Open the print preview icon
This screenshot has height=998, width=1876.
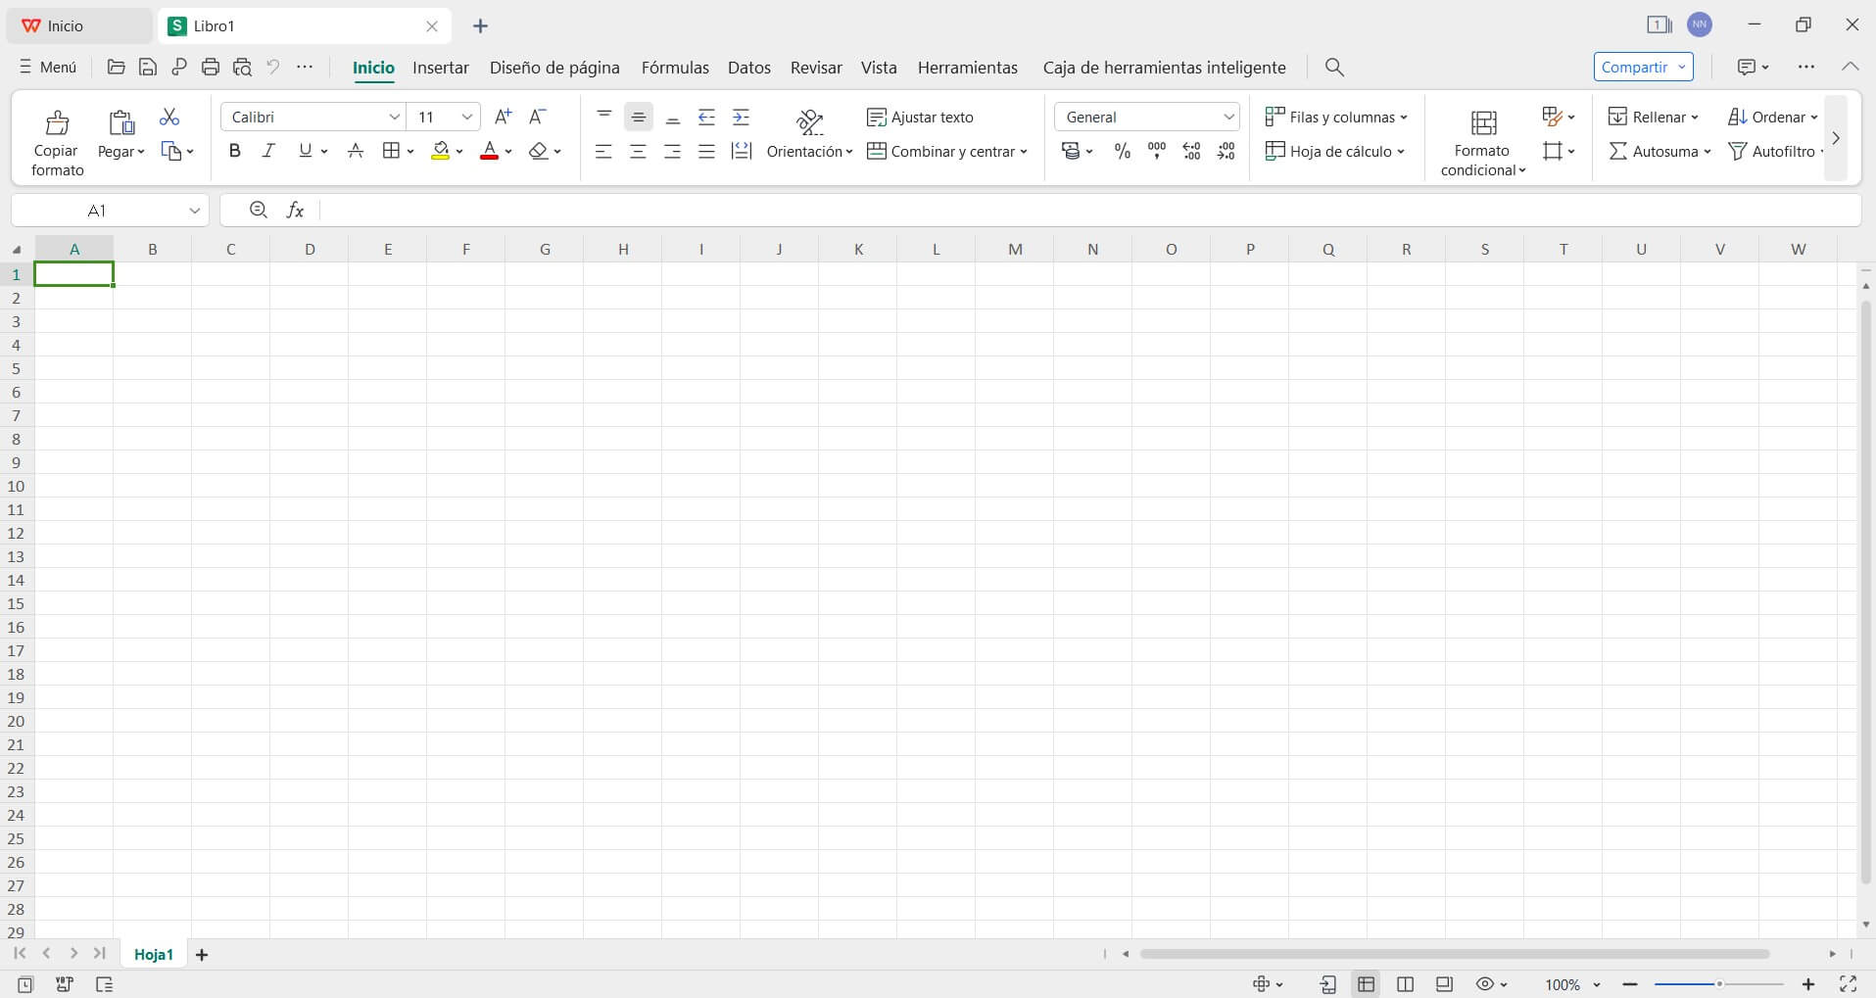[241, 67]
